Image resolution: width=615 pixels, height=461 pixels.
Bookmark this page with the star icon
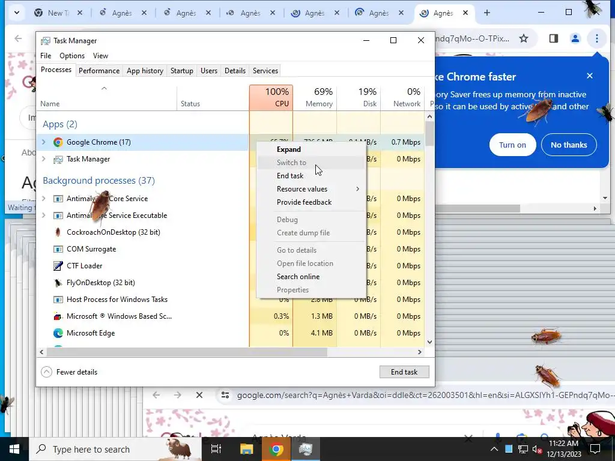(524, 38)
